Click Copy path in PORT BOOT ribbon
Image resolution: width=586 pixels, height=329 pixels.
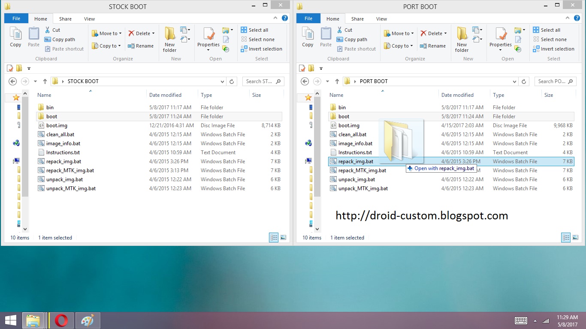(x=352, y=39)
